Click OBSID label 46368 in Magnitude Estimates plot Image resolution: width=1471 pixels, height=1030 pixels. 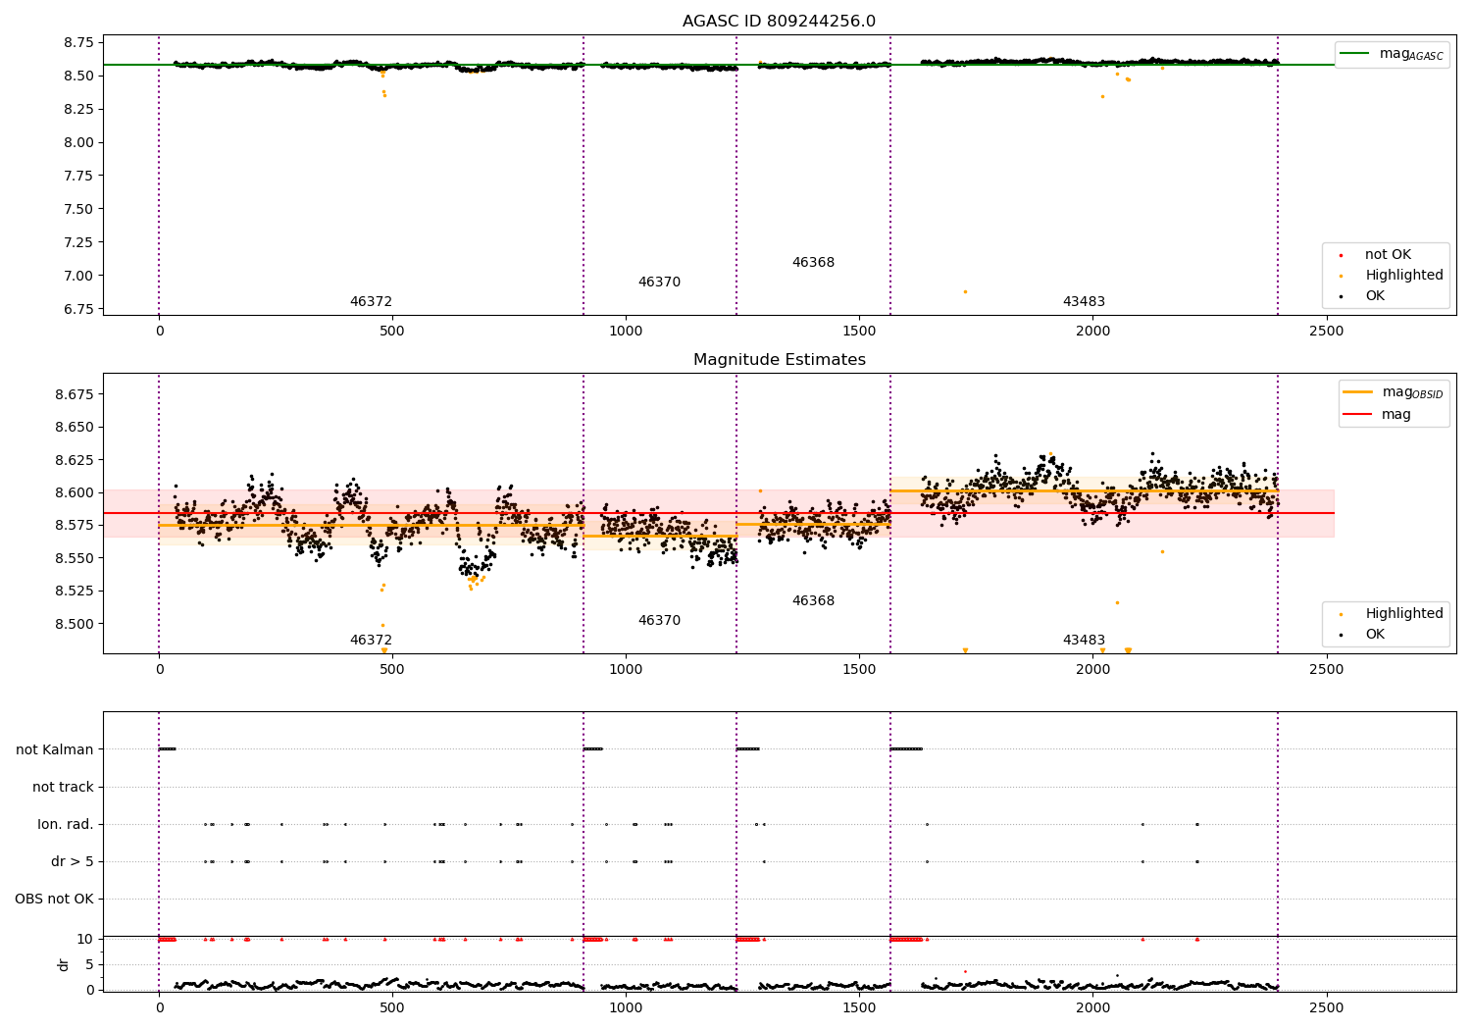pos(813,601)
